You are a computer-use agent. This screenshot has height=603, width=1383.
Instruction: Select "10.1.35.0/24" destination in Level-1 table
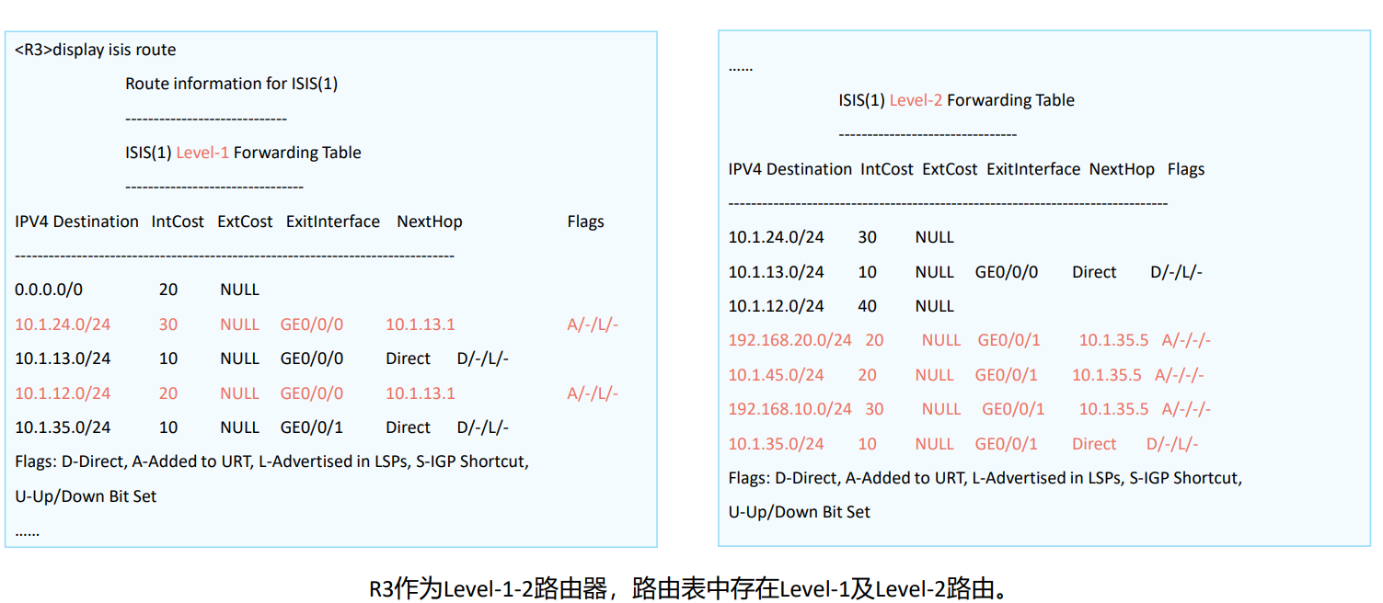(x=63, y=427)
